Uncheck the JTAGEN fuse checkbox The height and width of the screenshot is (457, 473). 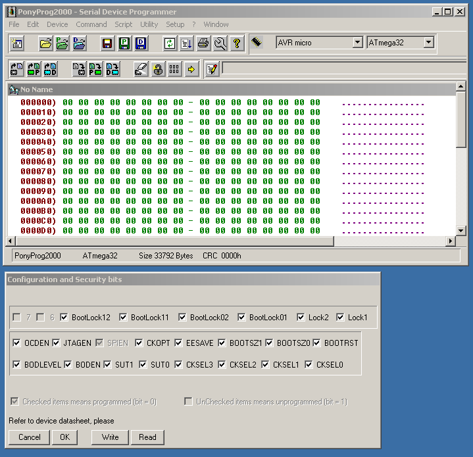[x=56, y=343]
